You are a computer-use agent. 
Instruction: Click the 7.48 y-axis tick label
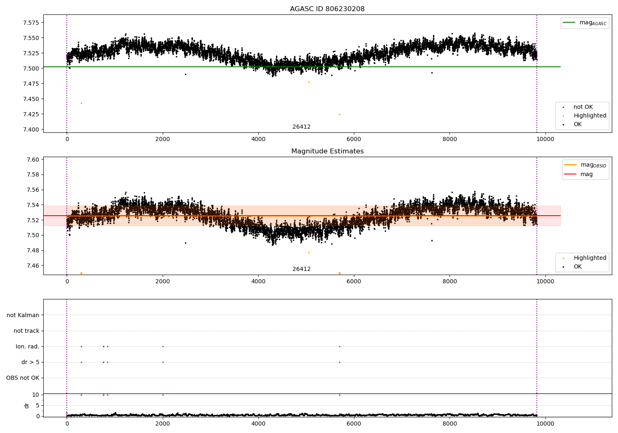33,250
